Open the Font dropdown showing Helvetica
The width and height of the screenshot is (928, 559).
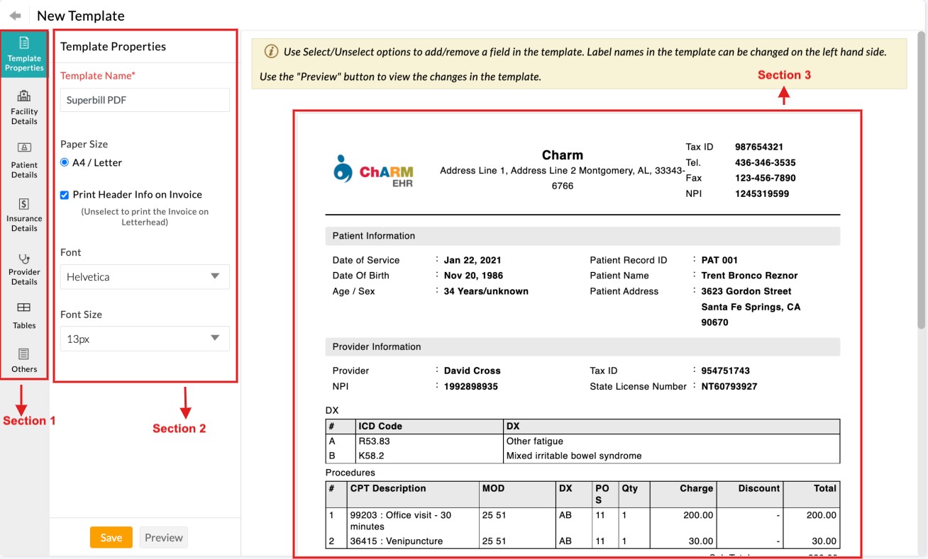(x=144, y=276)
